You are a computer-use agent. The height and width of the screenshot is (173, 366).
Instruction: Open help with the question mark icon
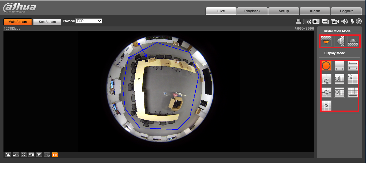(x=359, y=21)
